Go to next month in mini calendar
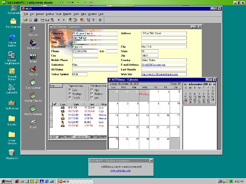 209,84
